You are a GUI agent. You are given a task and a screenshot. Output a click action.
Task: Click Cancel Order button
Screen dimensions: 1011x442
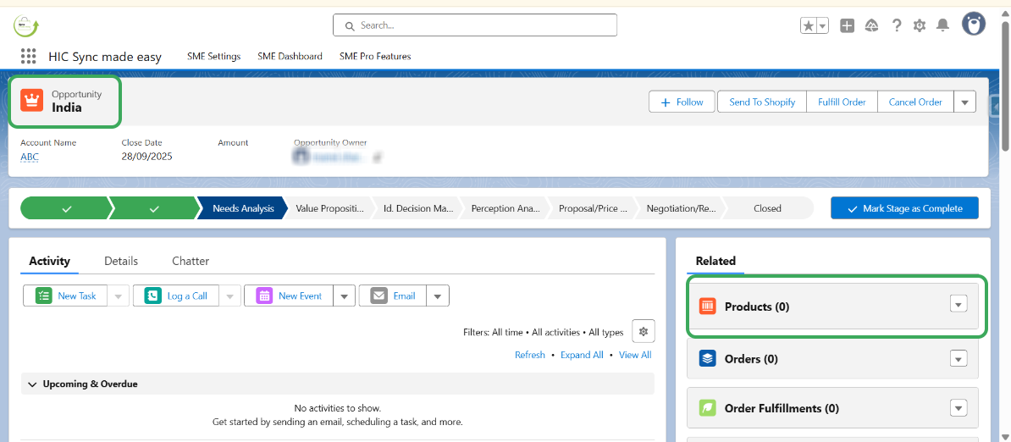(x=915, y=102)
